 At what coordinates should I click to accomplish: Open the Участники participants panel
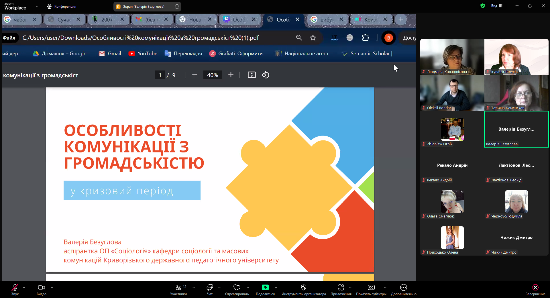pos(178,289)
